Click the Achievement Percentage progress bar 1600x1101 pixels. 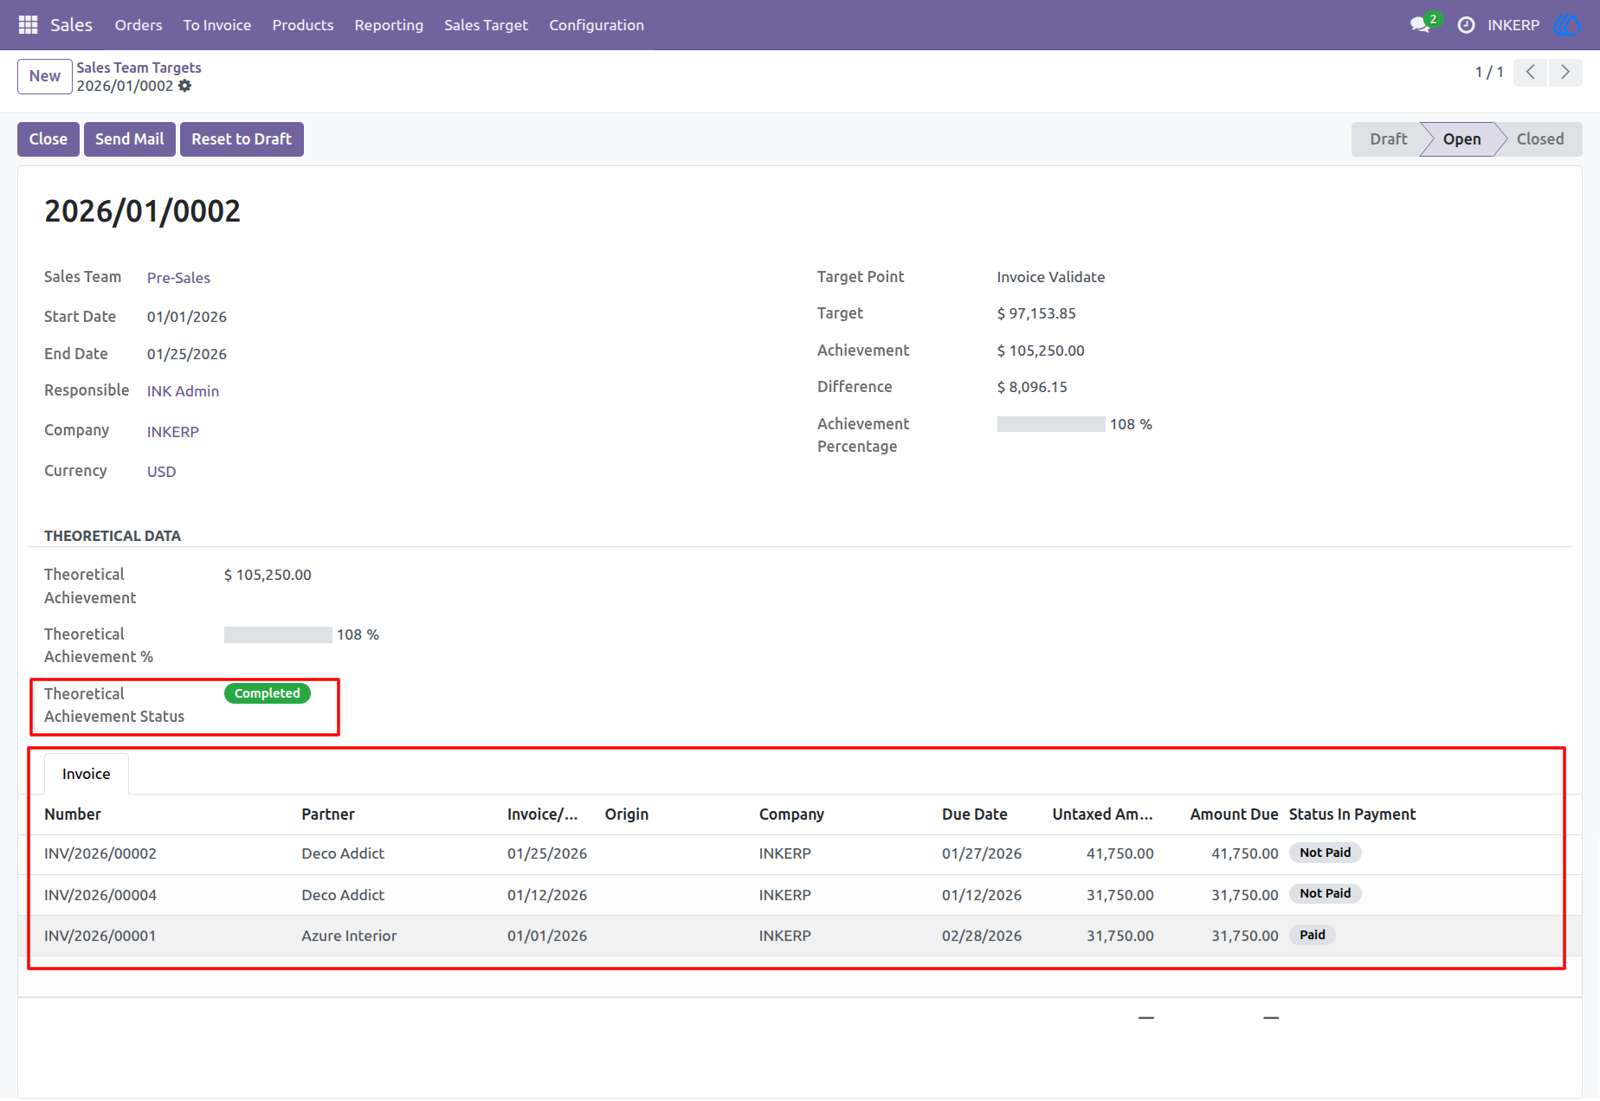(1051, 424)
